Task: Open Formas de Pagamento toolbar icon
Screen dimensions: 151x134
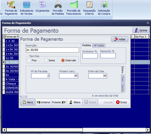Action: click(x=11, y=8)
